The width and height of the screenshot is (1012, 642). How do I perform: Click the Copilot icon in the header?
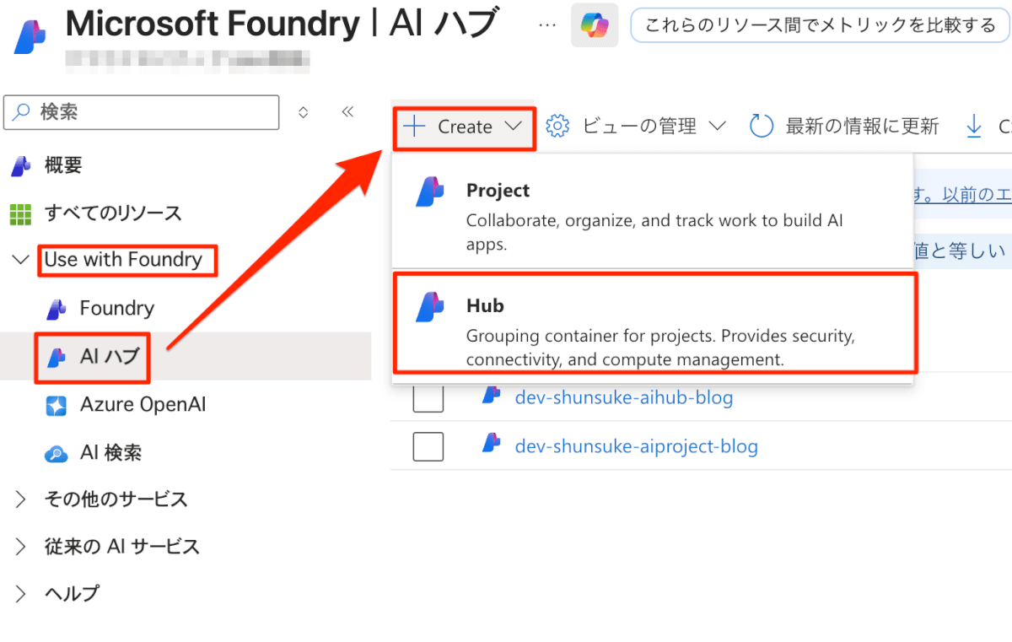click(x=595, y=26)
